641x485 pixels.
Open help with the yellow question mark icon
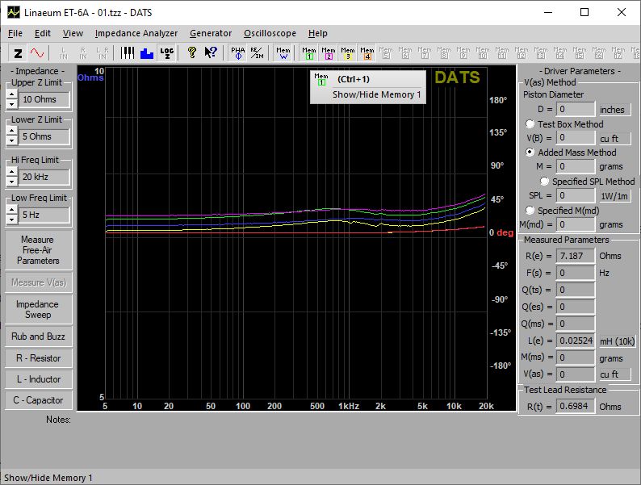click(191, 53)
